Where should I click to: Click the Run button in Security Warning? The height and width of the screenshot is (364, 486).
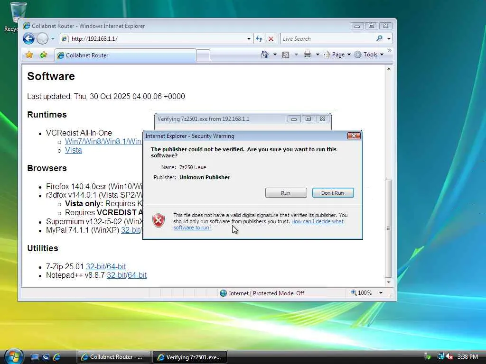286,193
